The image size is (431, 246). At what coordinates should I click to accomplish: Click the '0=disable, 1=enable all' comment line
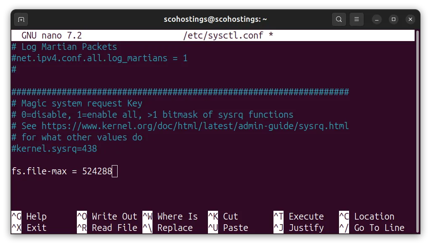152,115
